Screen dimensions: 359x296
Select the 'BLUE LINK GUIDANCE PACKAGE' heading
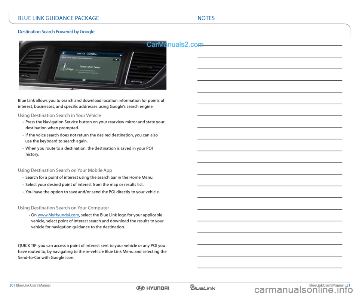point(58,18)
